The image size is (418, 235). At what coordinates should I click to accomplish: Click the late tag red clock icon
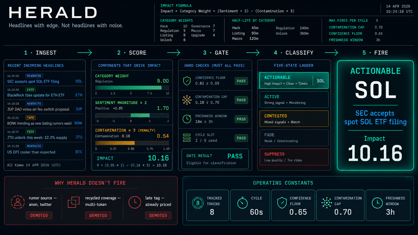(135, 202)
